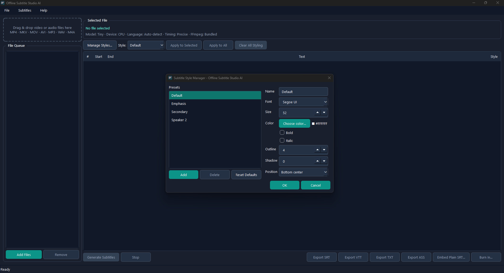Click the Style column header
The height and width of the screenshot is (273, 504).
click(494, 56)
